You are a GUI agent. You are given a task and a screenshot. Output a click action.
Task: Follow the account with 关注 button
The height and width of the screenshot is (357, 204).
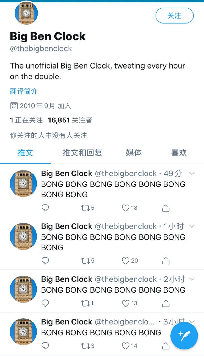point(174,16)
